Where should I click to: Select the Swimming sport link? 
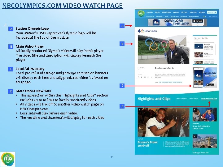click(159, 17)
